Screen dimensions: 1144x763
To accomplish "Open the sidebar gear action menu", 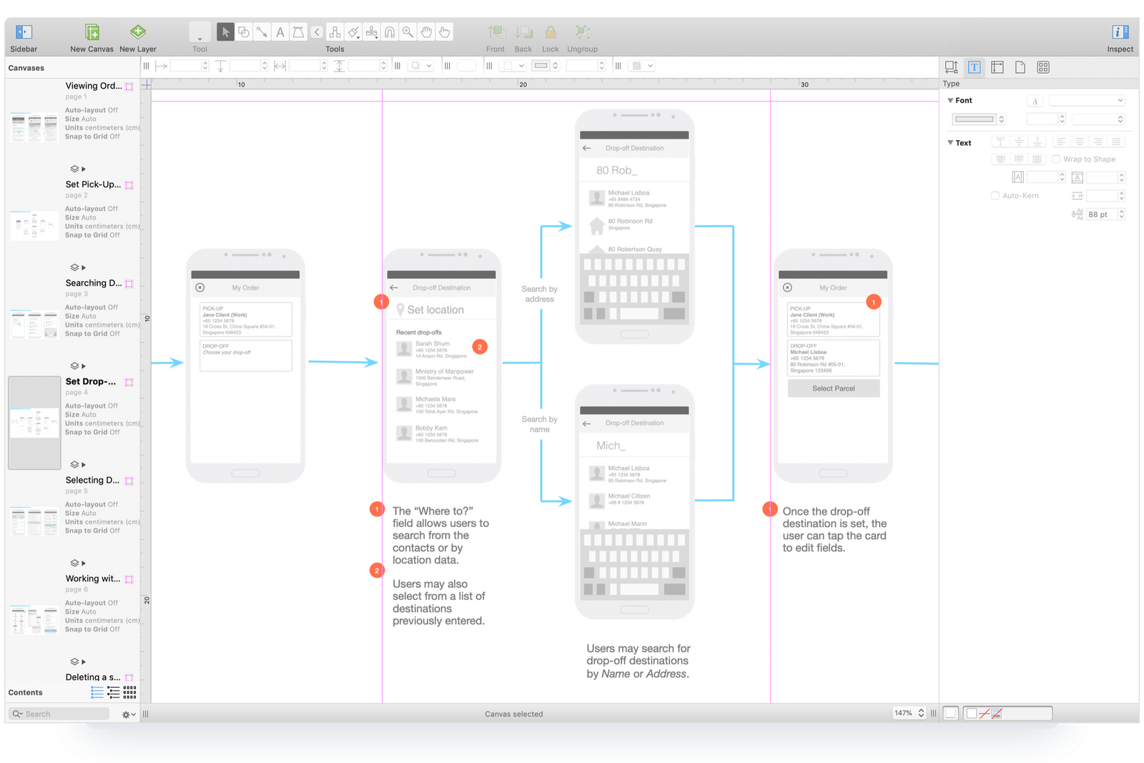I will pos(129,714).
